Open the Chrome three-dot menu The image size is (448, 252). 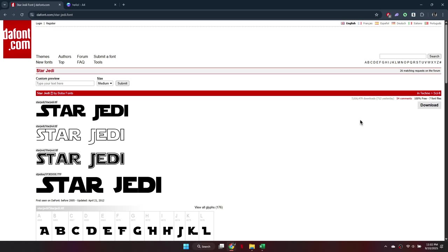pyautogui.click(x=443, y=15)
